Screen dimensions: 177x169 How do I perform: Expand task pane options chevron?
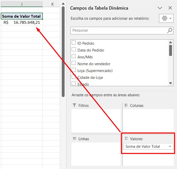pos(160,8)
